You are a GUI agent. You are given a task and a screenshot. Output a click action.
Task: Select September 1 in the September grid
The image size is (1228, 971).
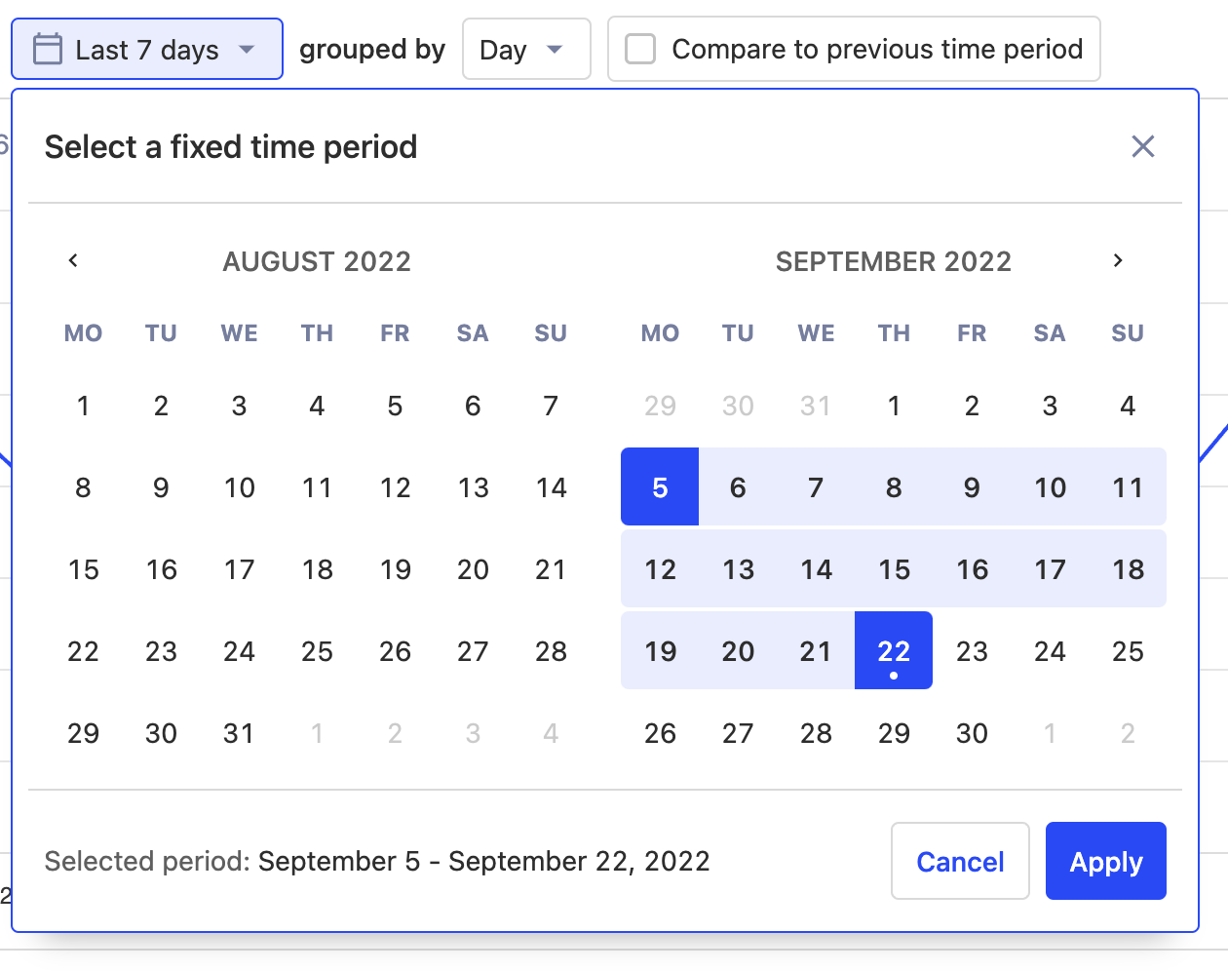tap(894, 406)
